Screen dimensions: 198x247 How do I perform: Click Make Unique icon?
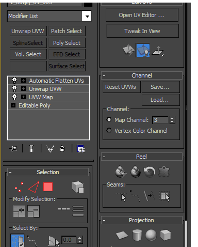point(51,149)
